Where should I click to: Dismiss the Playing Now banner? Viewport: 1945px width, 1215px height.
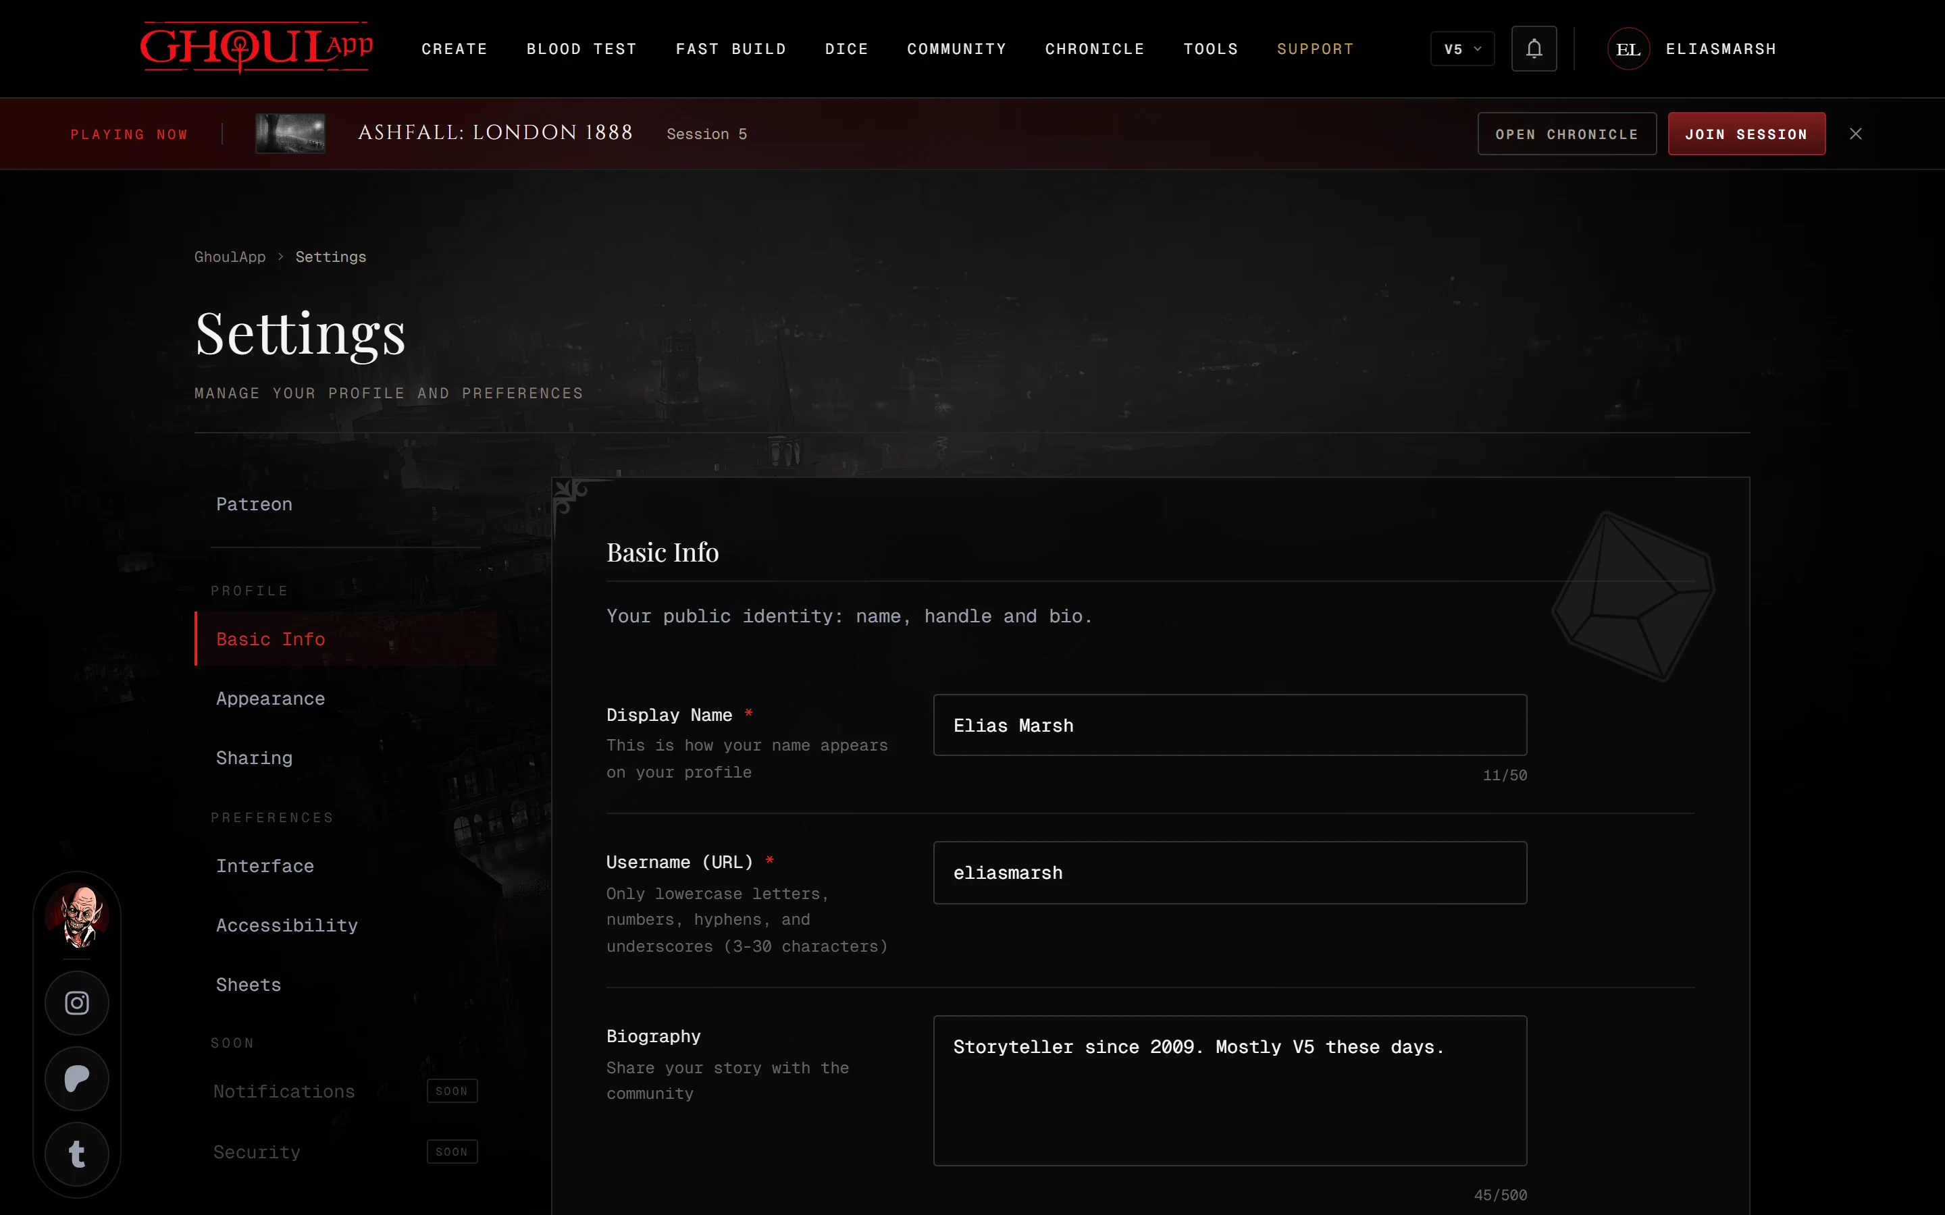click(1856, 134)
